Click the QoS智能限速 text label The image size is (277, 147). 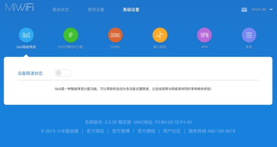(26, 47)
